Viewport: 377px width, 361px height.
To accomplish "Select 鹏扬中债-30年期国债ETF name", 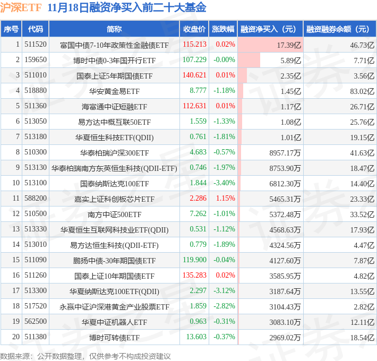I will point(114,261).
